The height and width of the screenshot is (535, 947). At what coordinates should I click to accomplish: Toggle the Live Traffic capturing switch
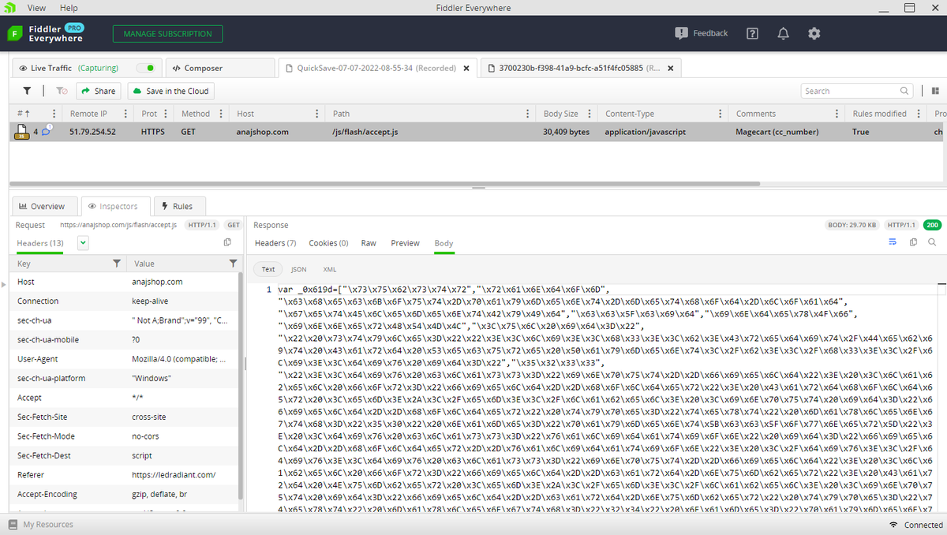click(146, 68)
